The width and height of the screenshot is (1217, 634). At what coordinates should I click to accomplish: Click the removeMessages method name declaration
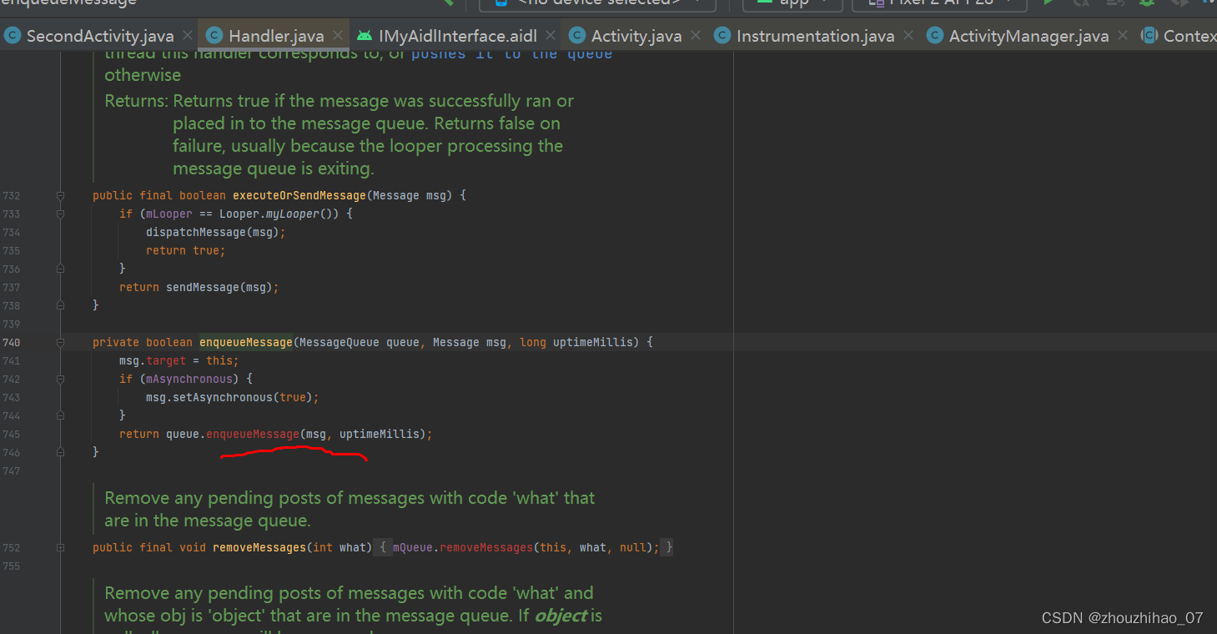click(259, 547)
